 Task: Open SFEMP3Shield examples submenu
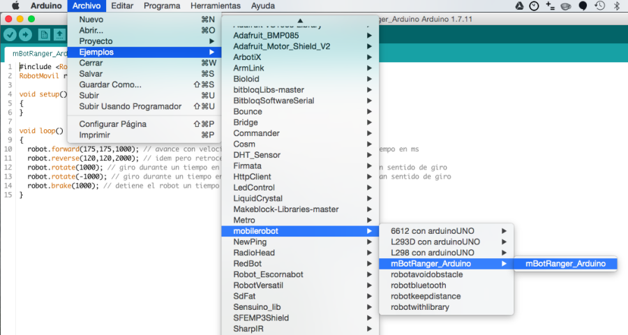click(300, 318)
